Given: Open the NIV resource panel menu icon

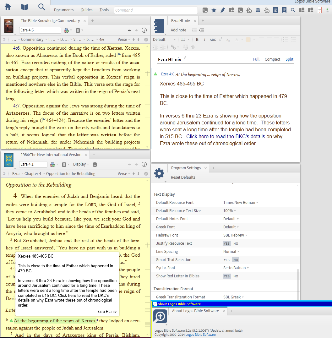Looking at the screenshot, I should (x=9, y=160).
